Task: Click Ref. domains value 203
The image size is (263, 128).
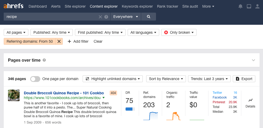Action: (x=149, y=105)
